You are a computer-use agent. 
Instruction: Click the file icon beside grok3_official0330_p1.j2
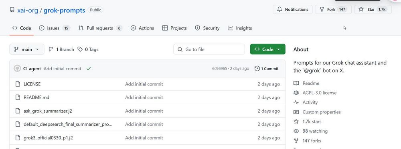pyautogui.click(x=18, y=138)
